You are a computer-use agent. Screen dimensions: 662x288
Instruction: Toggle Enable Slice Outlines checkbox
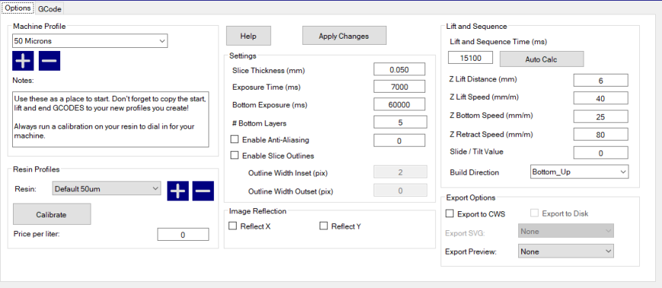(x=234, y=156)
